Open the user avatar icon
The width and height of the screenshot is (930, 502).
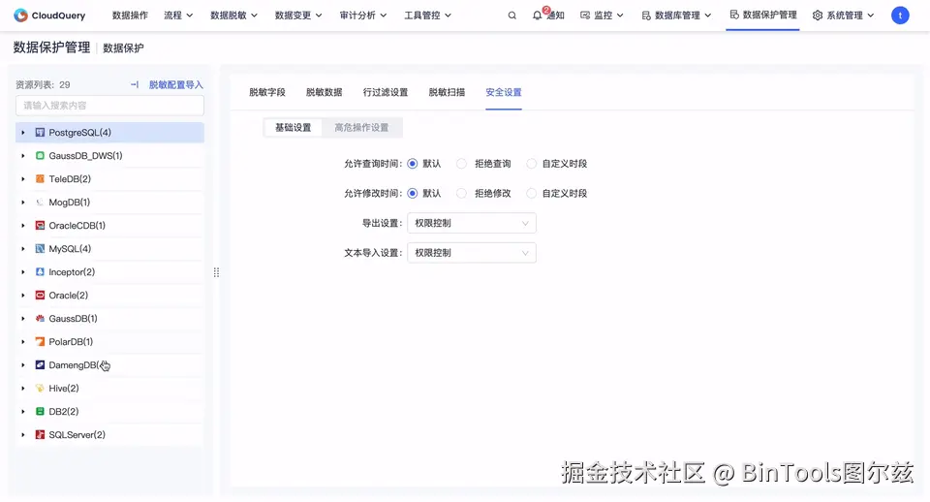pos(900,16)
